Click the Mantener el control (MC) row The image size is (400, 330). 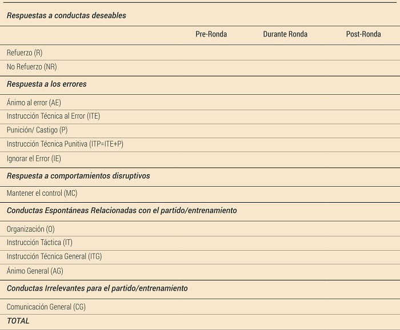tap(42, 194)
